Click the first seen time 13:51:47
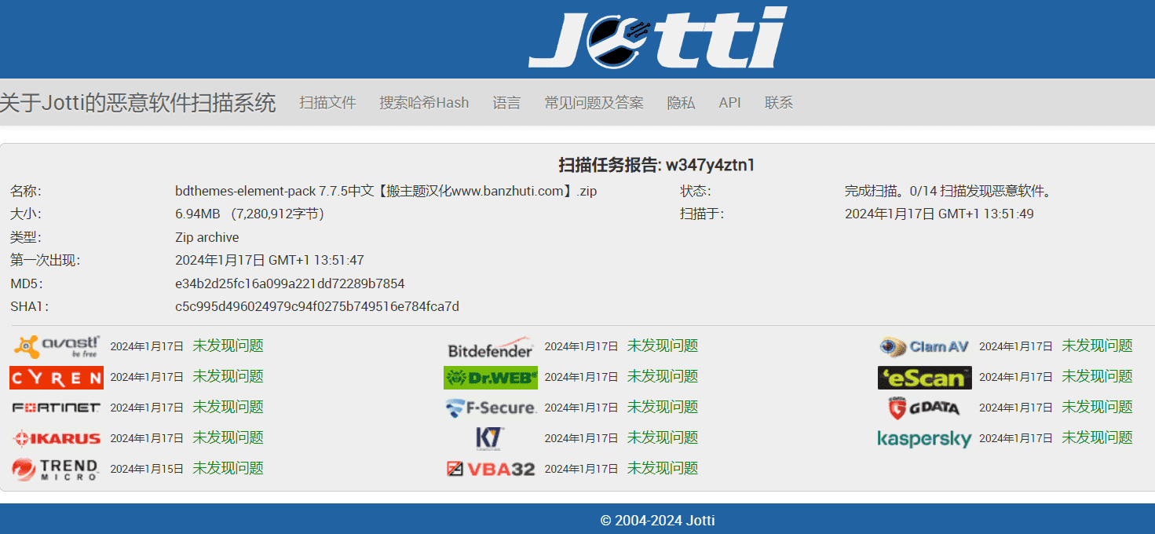This screenshot has width=1155, height=534. tap(269, 260)
